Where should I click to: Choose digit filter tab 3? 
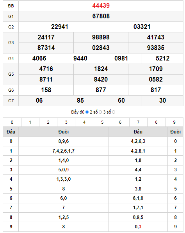[66, 122]
